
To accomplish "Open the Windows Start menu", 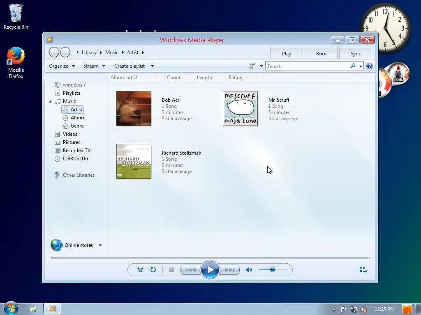I will tap(10, 308).
